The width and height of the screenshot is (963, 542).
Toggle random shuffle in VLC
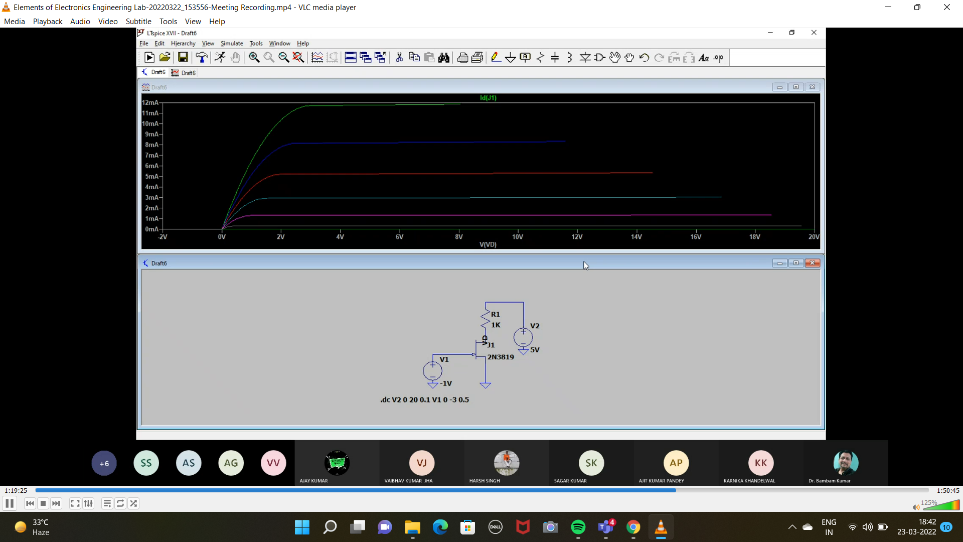click(x=133, y=503)
